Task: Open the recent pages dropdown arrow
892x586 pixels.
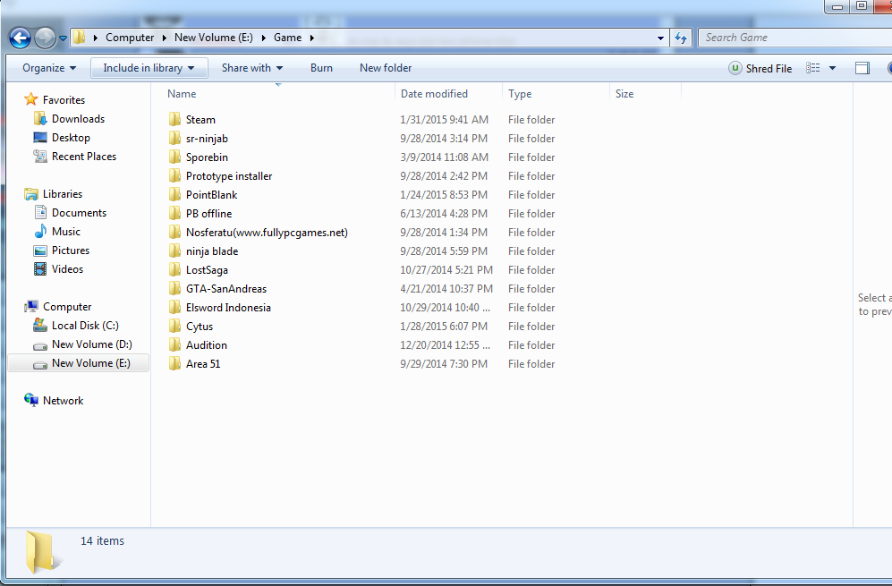Action: click(x=64, y=38)
